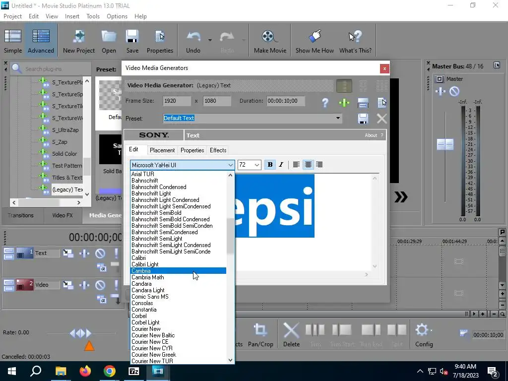Viewport: 508px width, 381px height.
Task: Click Mute icon on Master bus
Action: (x=454, y=91)
